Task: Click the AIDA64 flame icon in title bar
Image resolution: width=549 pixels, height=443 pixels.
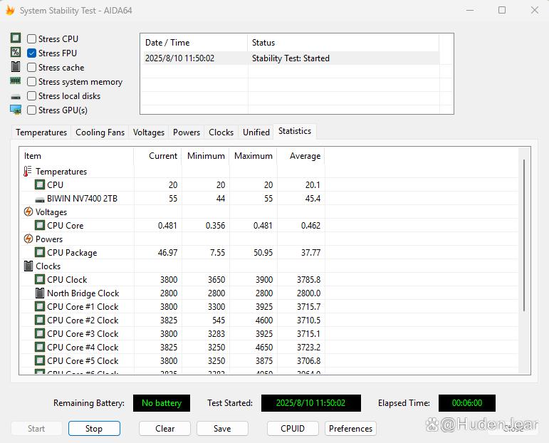Action: pyautogui.click(x=10, y=11)
